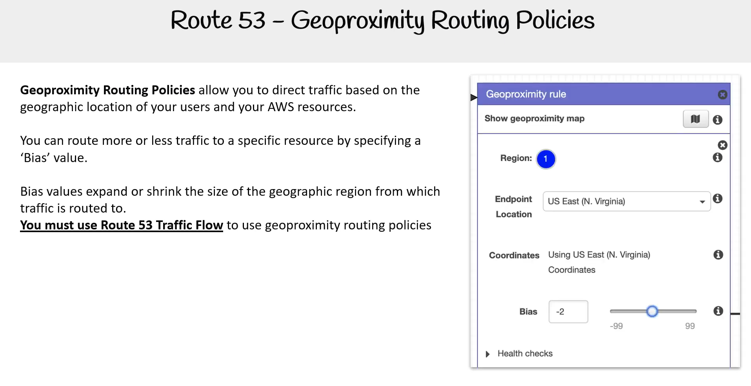Click the 'Bias' field label
The width and height of the screenshot is (751, 386).
click(x=528, y=312)
